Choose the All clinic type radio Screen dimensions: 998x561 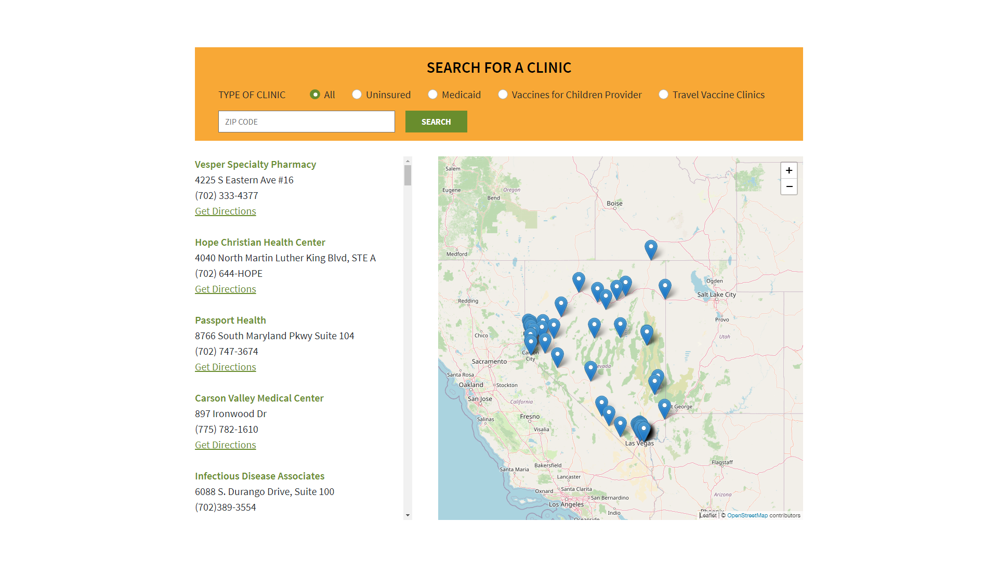(x=314, y=95)
